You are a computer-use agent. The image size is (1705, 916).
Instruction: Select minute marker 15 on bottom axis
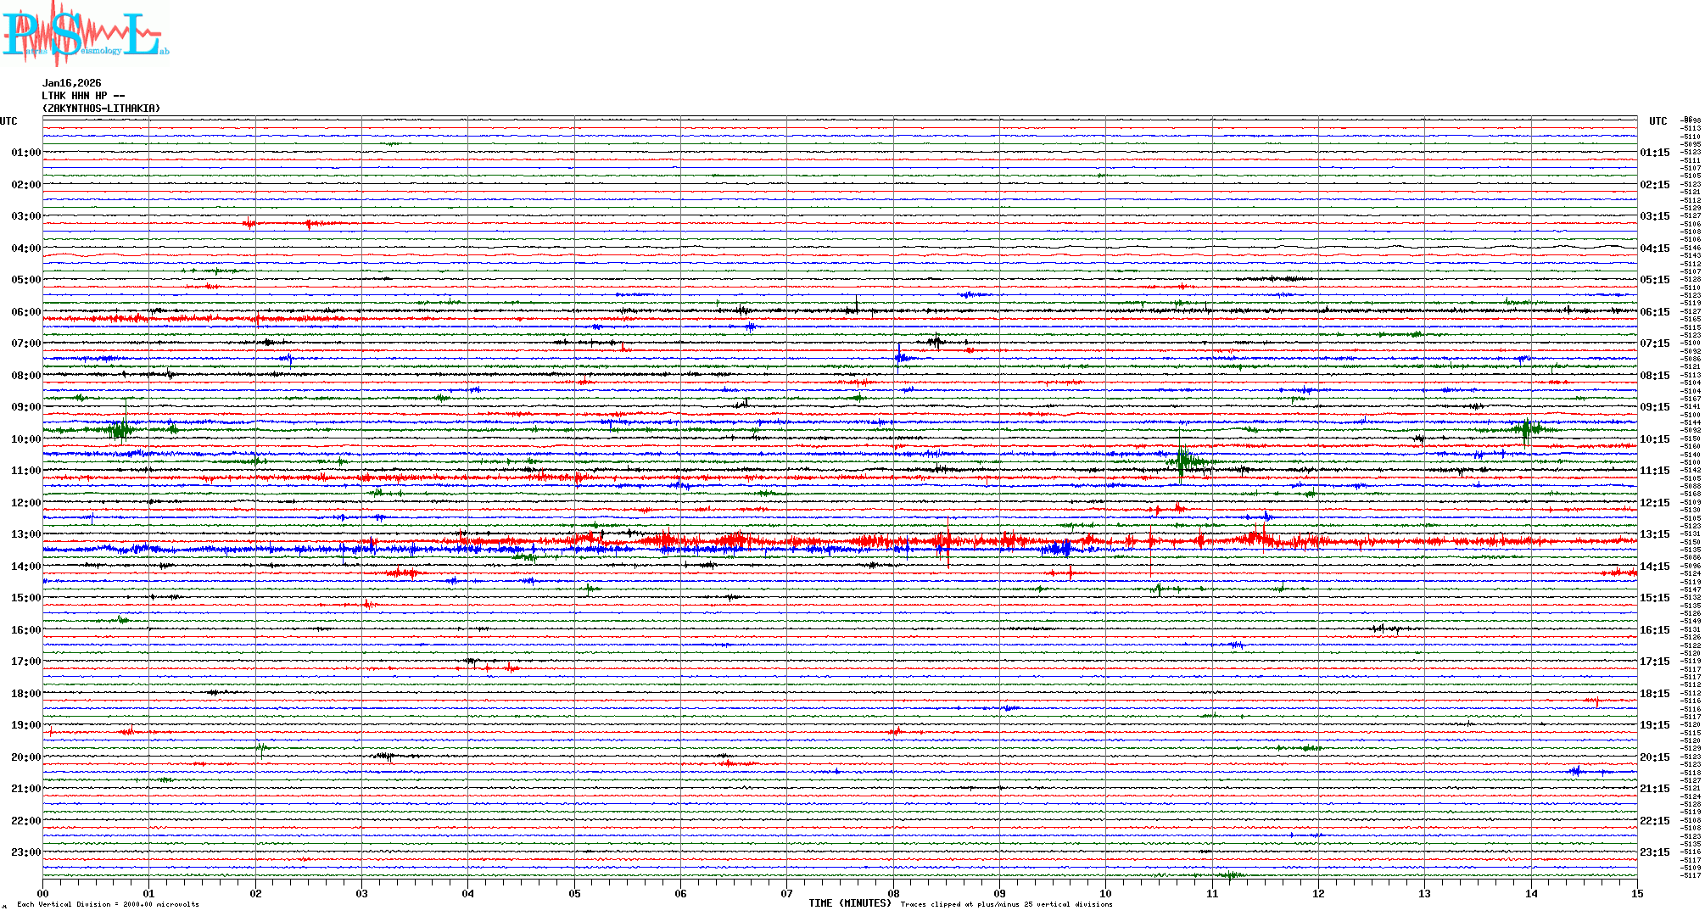click(1636, 893)
